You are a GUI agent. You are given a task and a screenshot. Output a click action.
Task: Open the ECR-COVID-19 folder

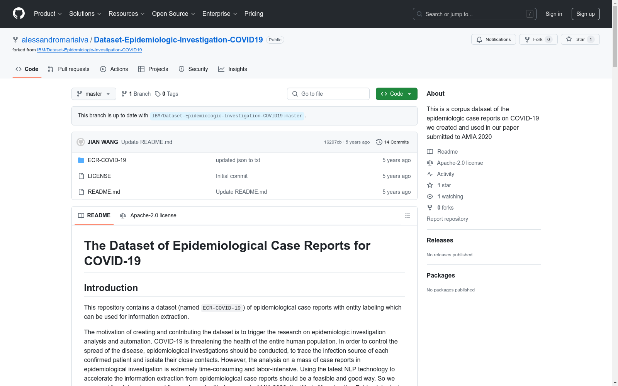pyautogui.click(x=107, y=160)
